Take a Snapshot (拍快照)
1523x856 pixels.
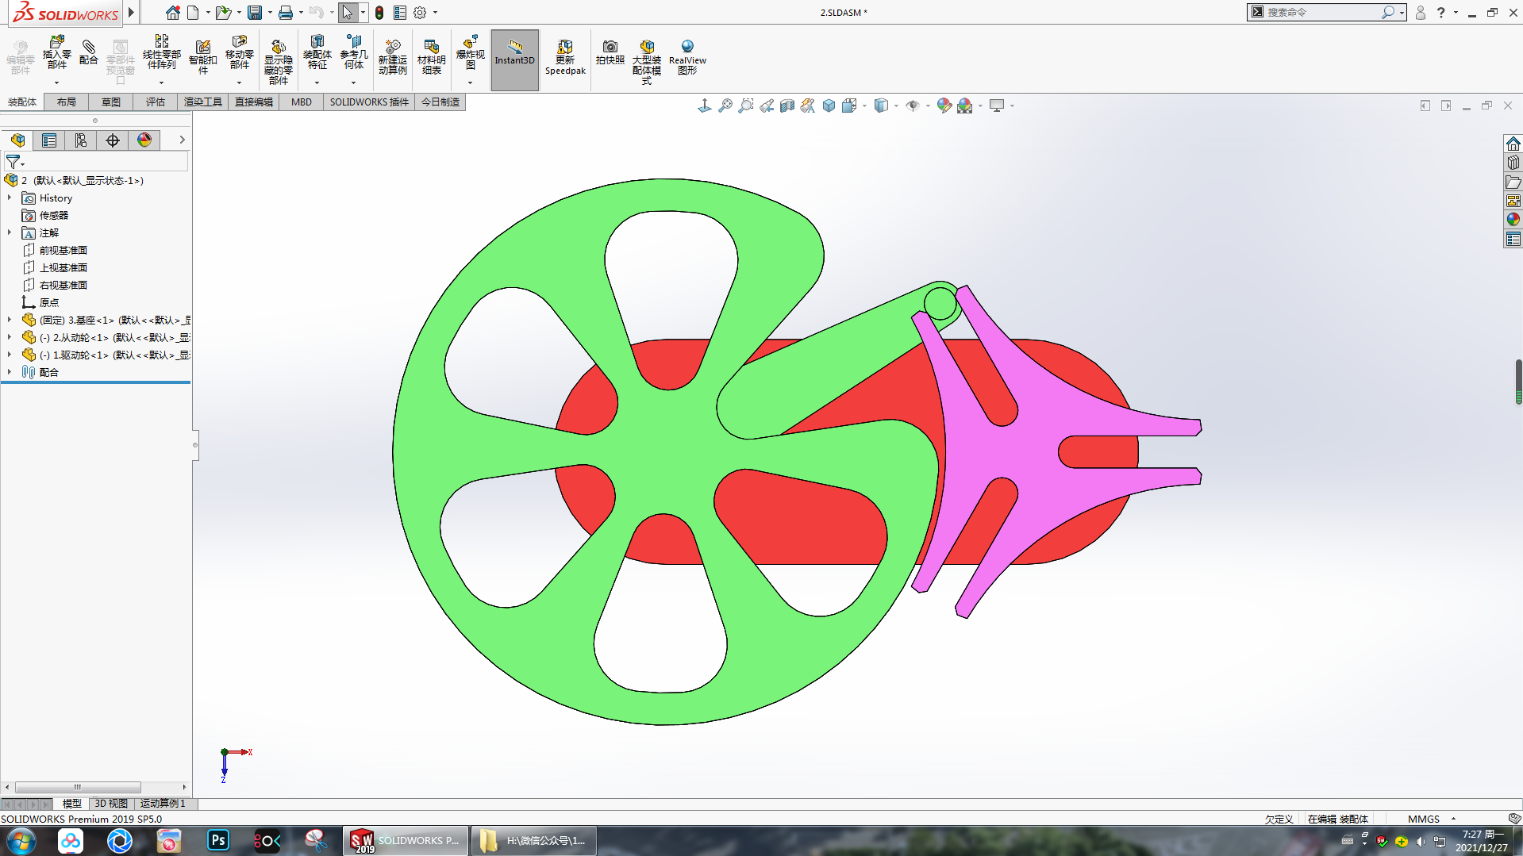610,52
